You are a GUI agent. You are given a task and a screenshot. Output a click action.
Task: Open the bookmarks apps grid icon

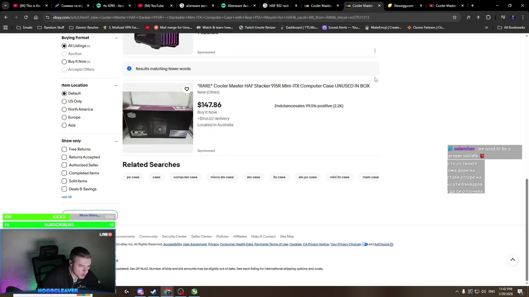5,28
